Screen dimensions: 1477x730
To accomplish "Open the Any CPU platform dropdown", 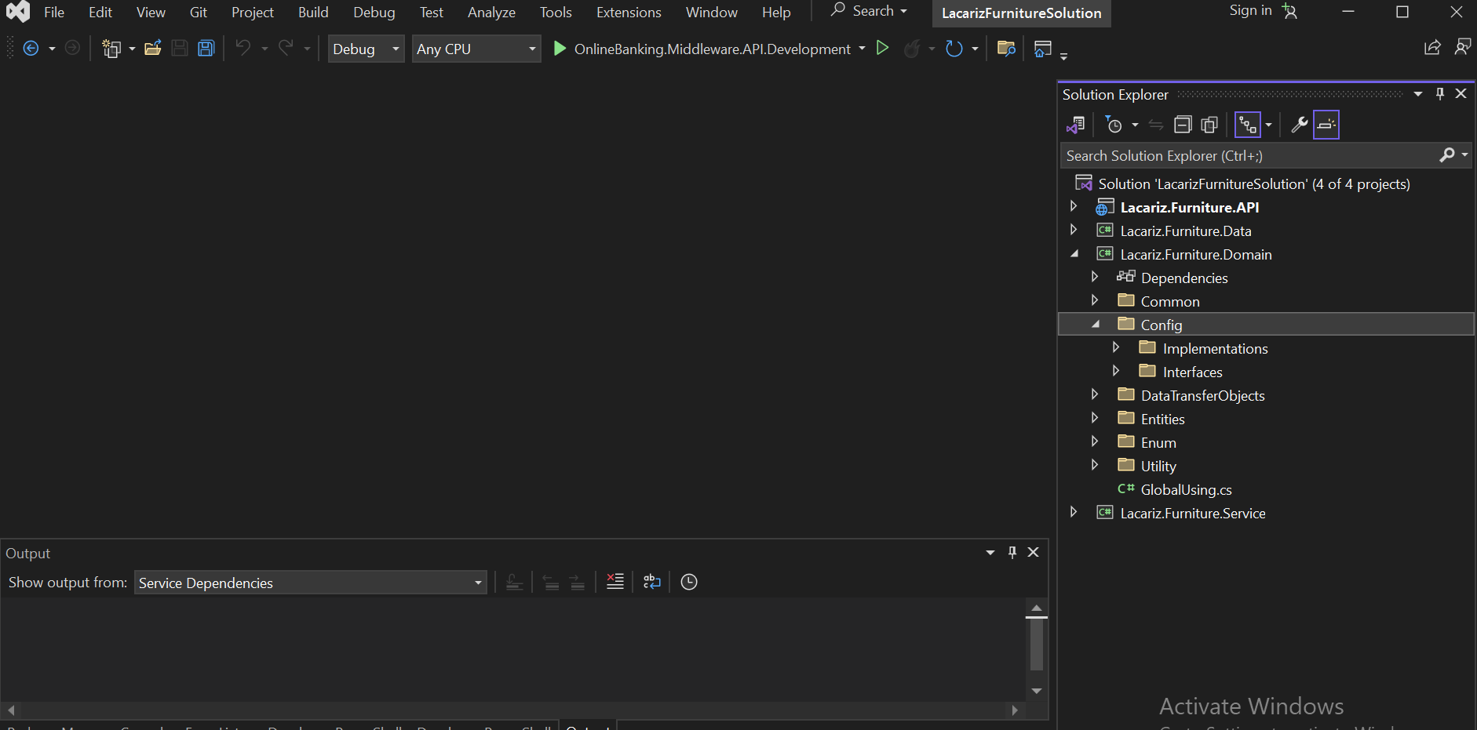I will click(534, 49).
